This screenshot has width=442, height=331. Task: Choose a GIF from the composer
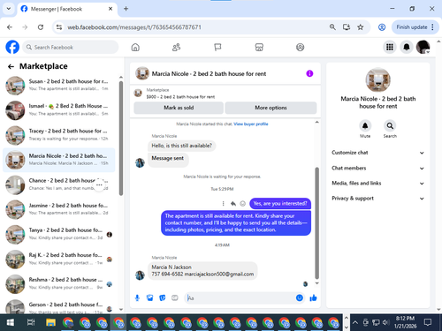coord(175,298)
